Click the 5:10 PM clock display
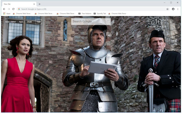Image resolution: width=182 pixels, height=113 pixels. [157, 22]
